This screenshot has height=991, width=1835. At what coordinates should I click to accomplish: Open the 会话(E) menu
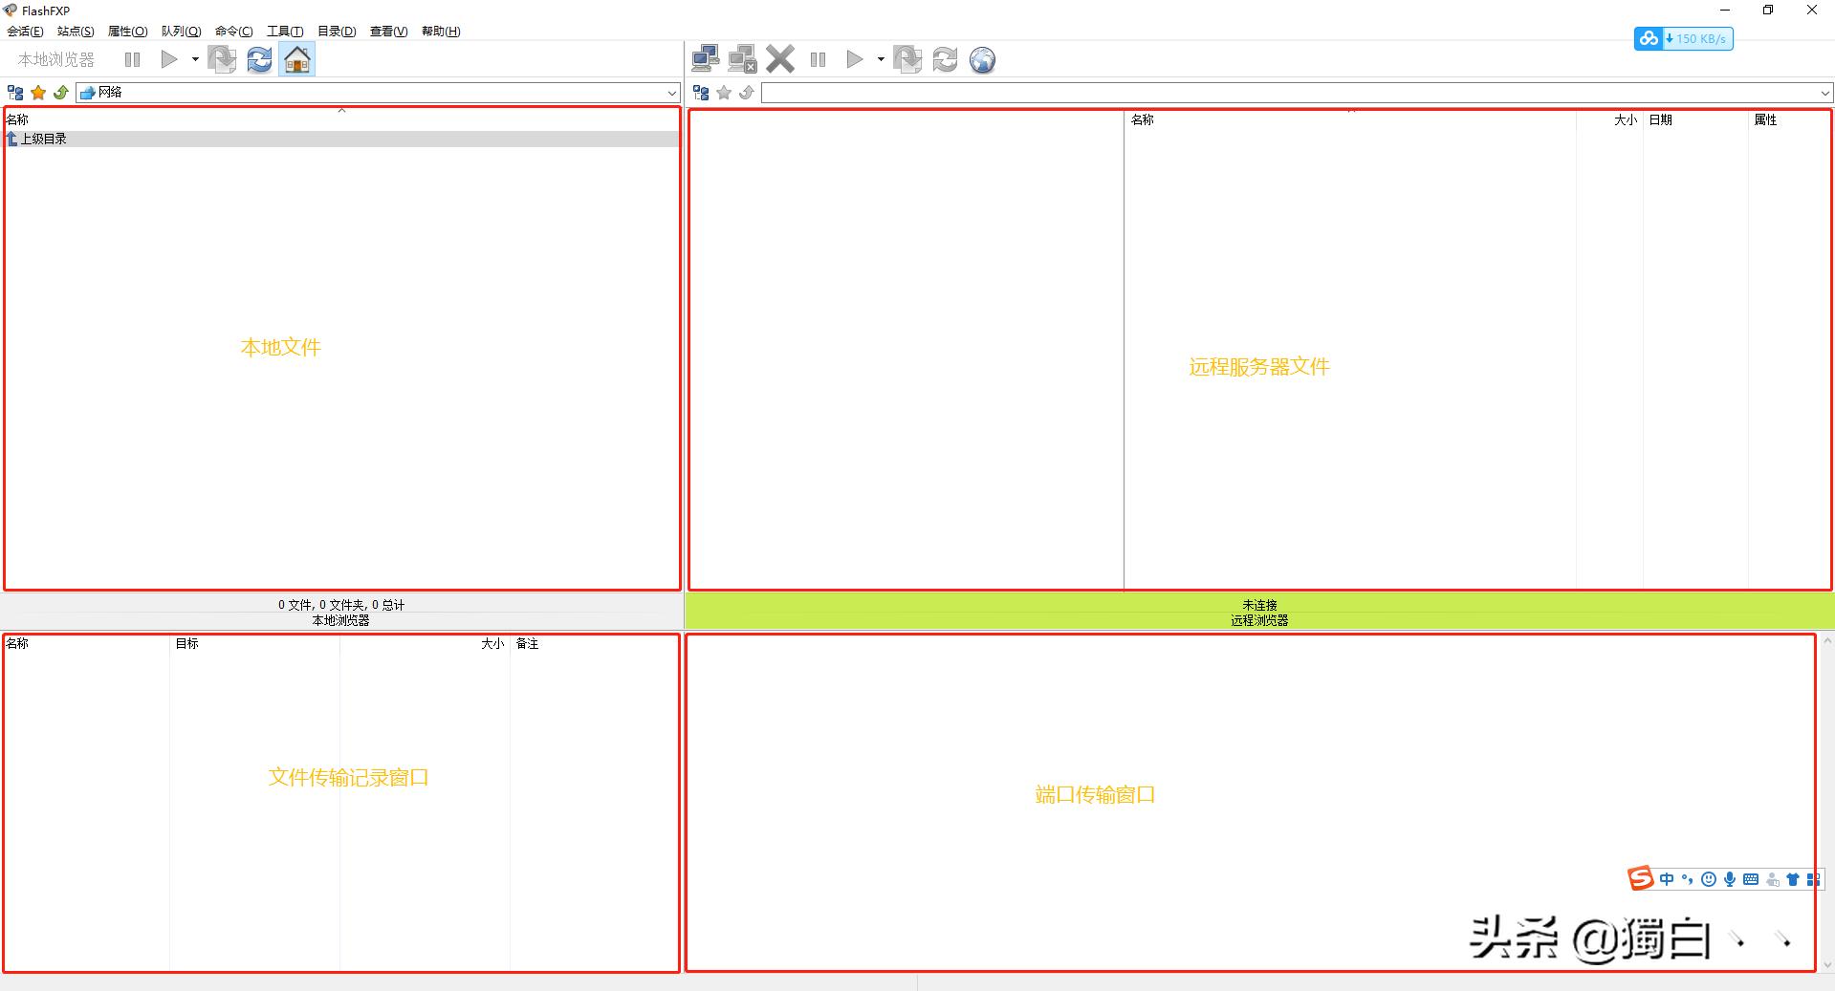pyautogui.click(x=25, y=32)
